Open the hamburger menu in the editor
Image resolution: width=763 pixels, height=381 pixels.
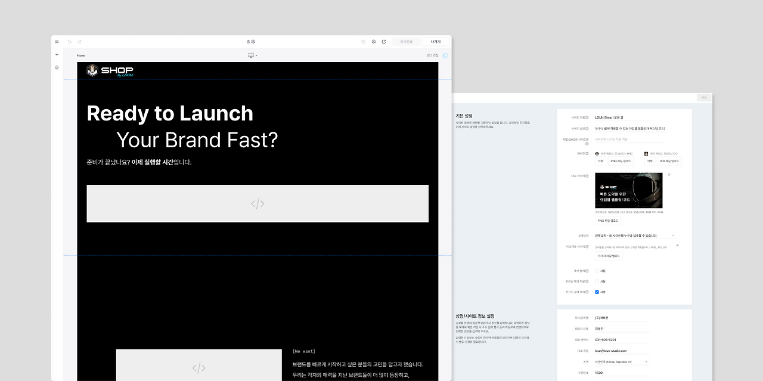[57, 42]
